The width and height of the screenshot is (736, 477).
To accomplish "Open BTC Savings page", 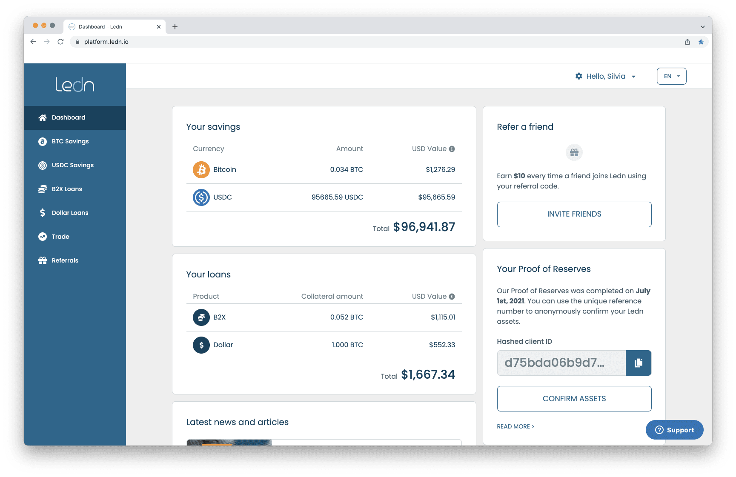I will point(75,142).
